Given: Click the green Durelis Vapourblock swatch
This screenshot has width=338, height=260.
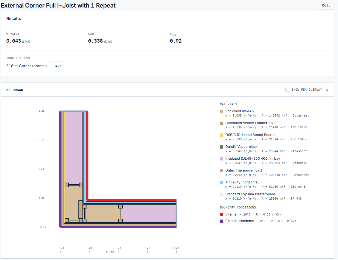Looking at the screenshot, I should [x=222, y=147].
